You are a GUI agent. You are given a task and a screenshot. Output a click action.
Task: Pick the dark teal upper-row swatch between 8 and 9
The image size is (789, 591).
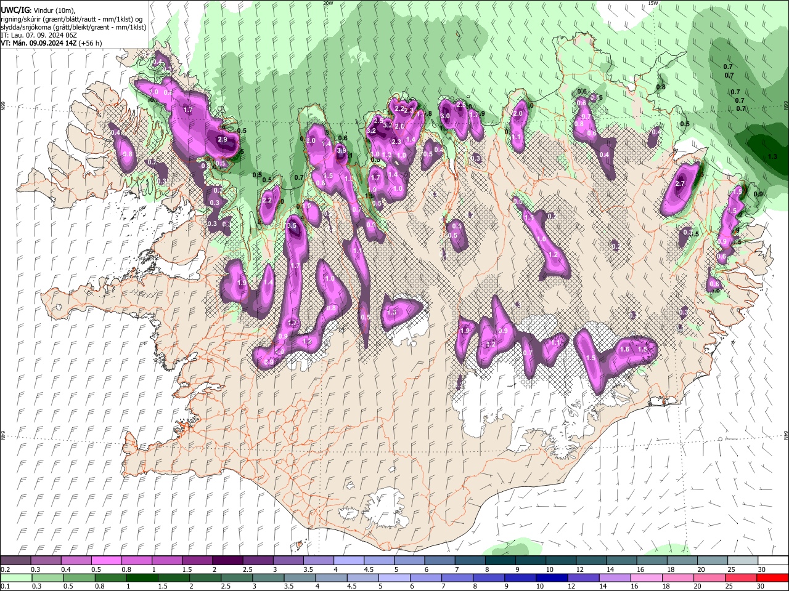[x=500, y=560]
